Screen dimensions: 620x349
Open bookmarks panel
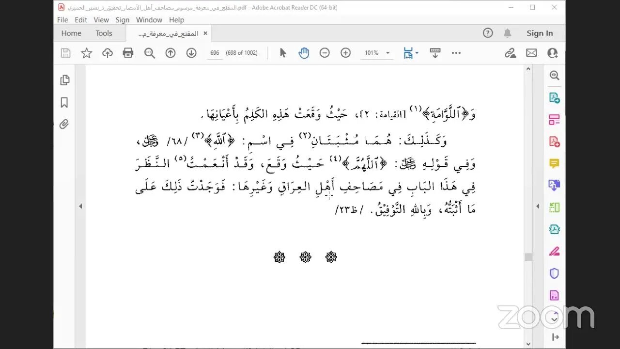tap(64, 103)
